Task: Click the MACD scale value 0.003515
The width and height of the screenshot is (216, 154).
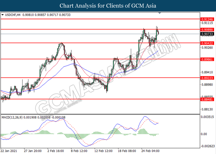Action: (207, 117)
